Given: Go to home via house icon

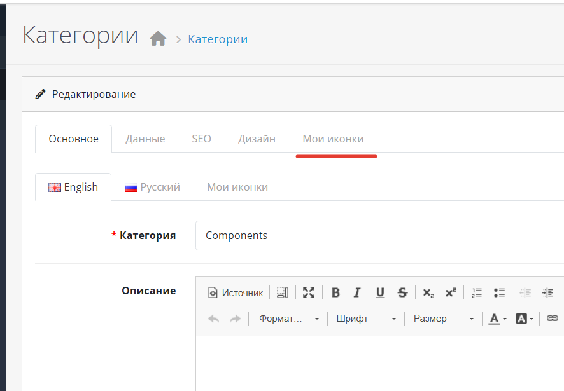Looking at the screenshot, I should point(158,38).
